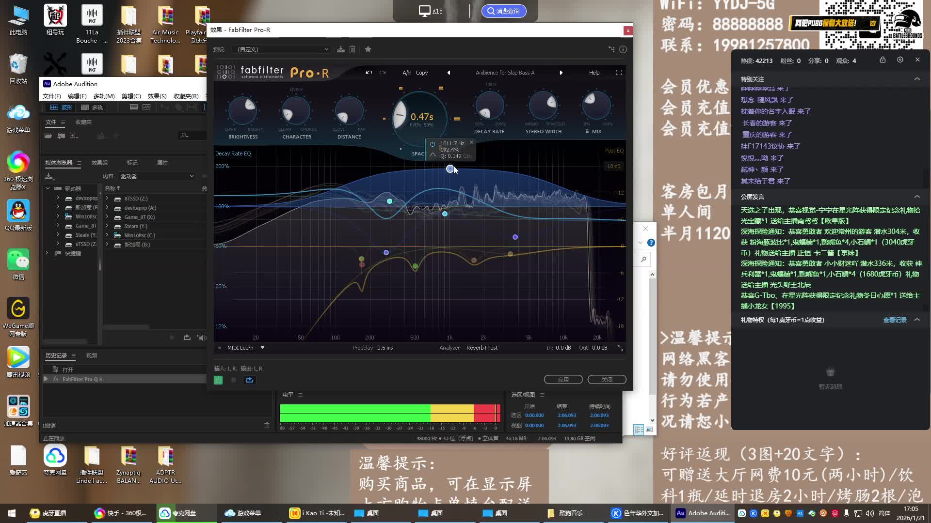Enter full screen mode in Pro-R

[x=619, y=73]
